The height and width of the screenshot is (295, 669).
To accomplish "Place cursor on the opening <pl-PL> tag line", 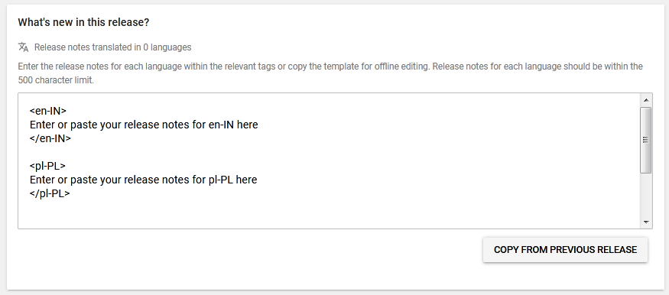I will (x=47, y=166).
